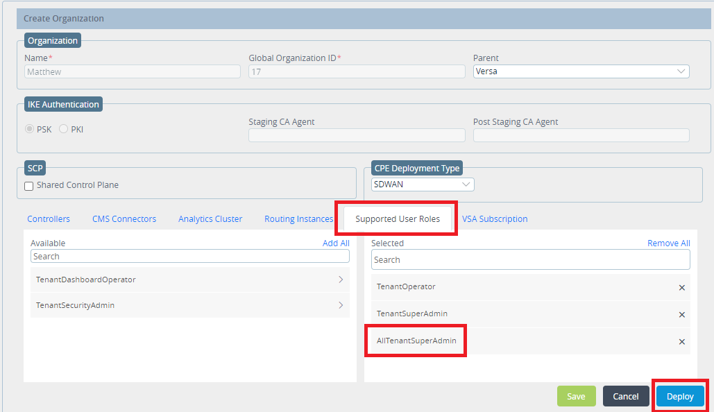Enable the Shared Control Plane checkbox
Viewport: 714px width, 412px height.
pyautogui.click(x=28, y=186)
